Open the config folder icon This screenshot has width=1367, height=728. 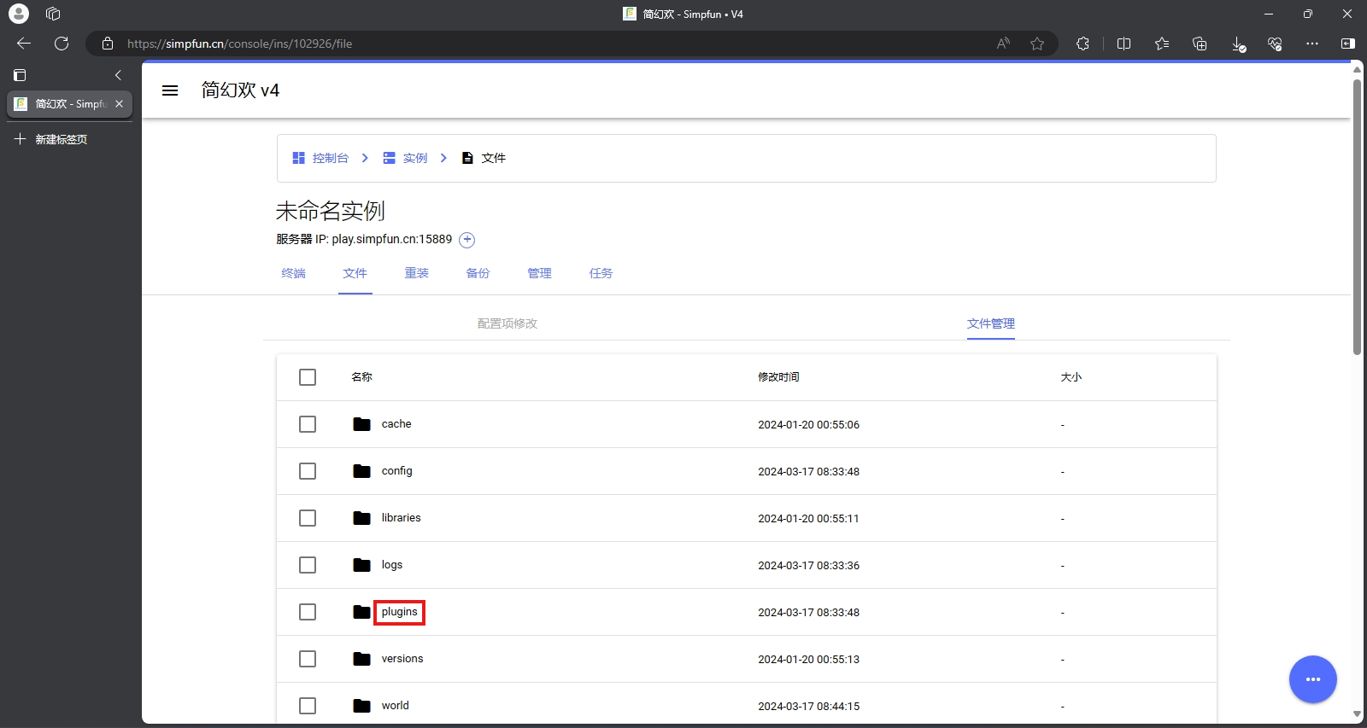pyautogui.click(x=361, y=471)
